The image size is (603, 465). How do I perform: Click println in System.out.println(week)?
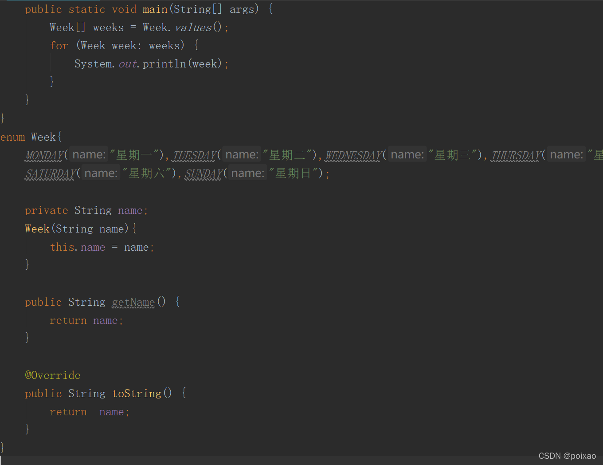pos(164,64)
